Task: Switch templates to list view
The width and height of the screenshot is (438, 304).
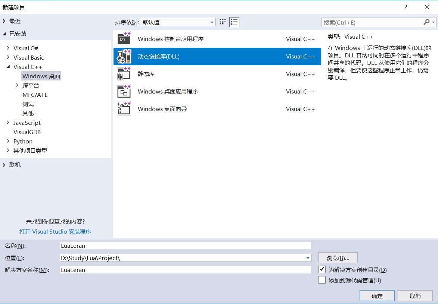Action: (x=234, y=22)
